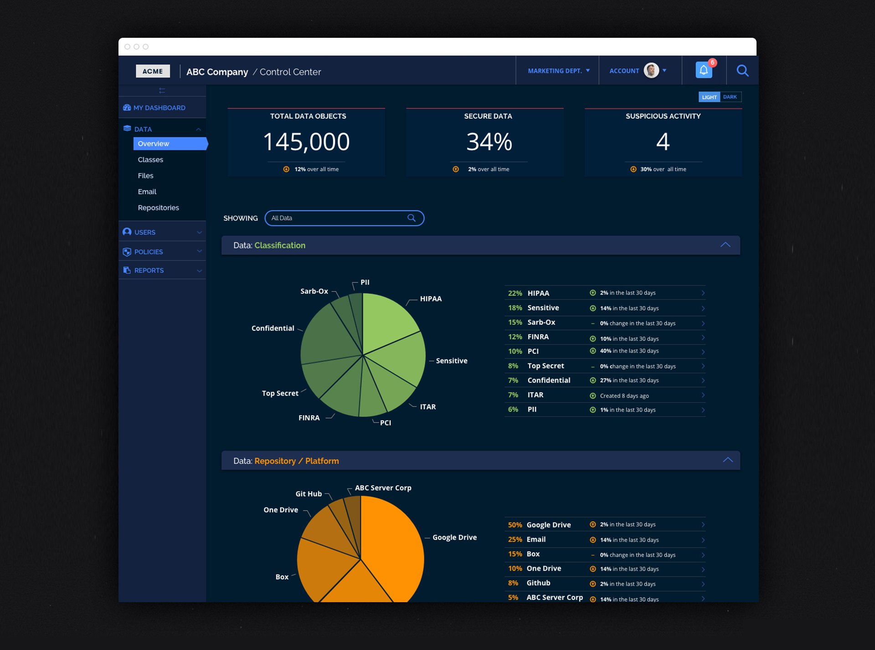The width and height of the screenshot is (875, 650).
Task: Collapse the Data section in sidebar
Action: point(198,129)
